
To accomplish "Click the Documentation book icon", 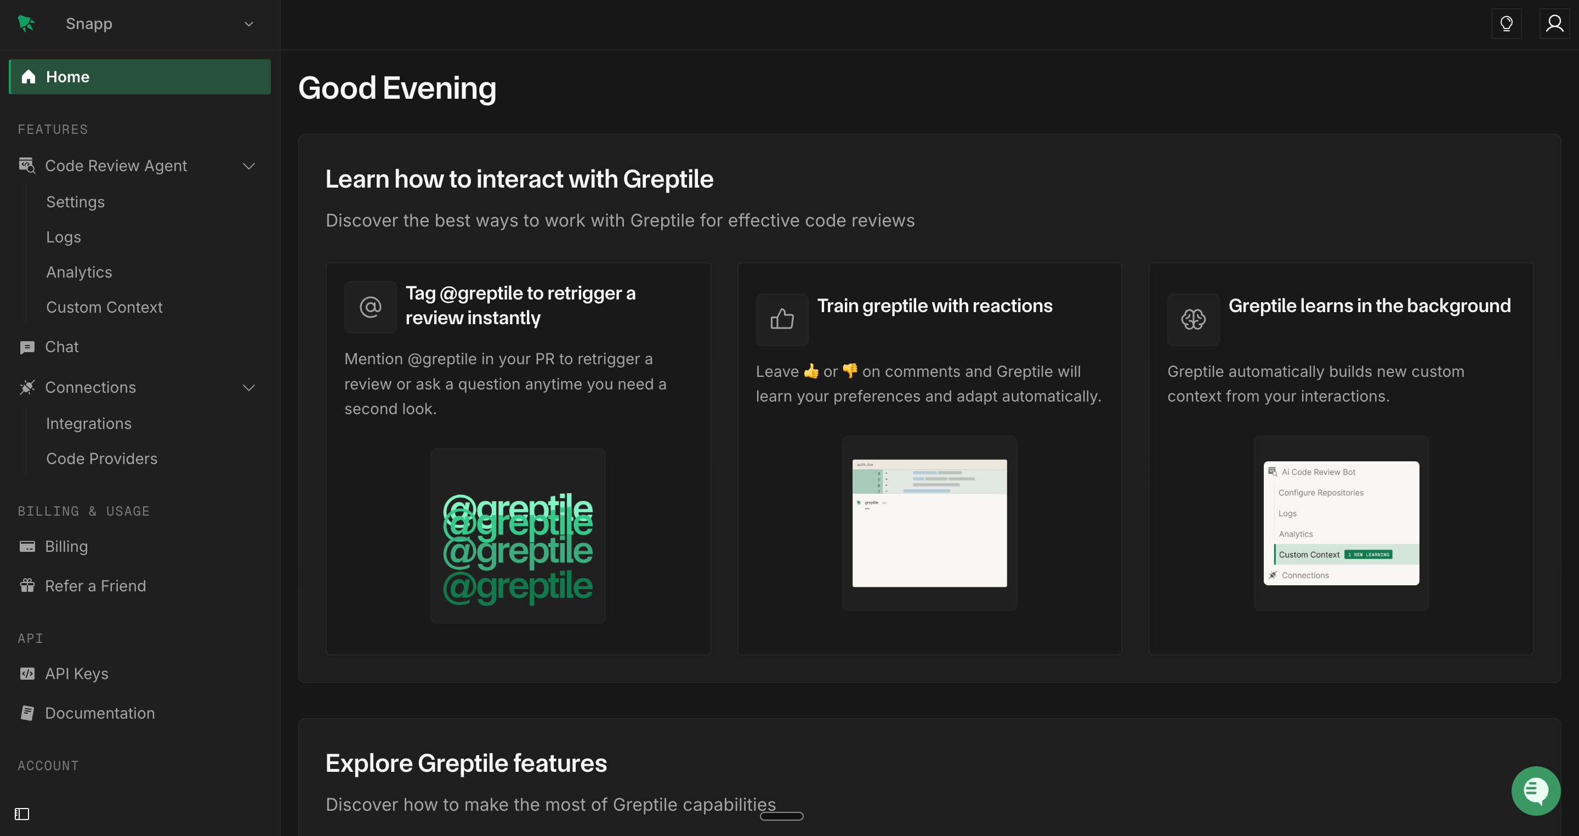I will click(x=27, y=712).
